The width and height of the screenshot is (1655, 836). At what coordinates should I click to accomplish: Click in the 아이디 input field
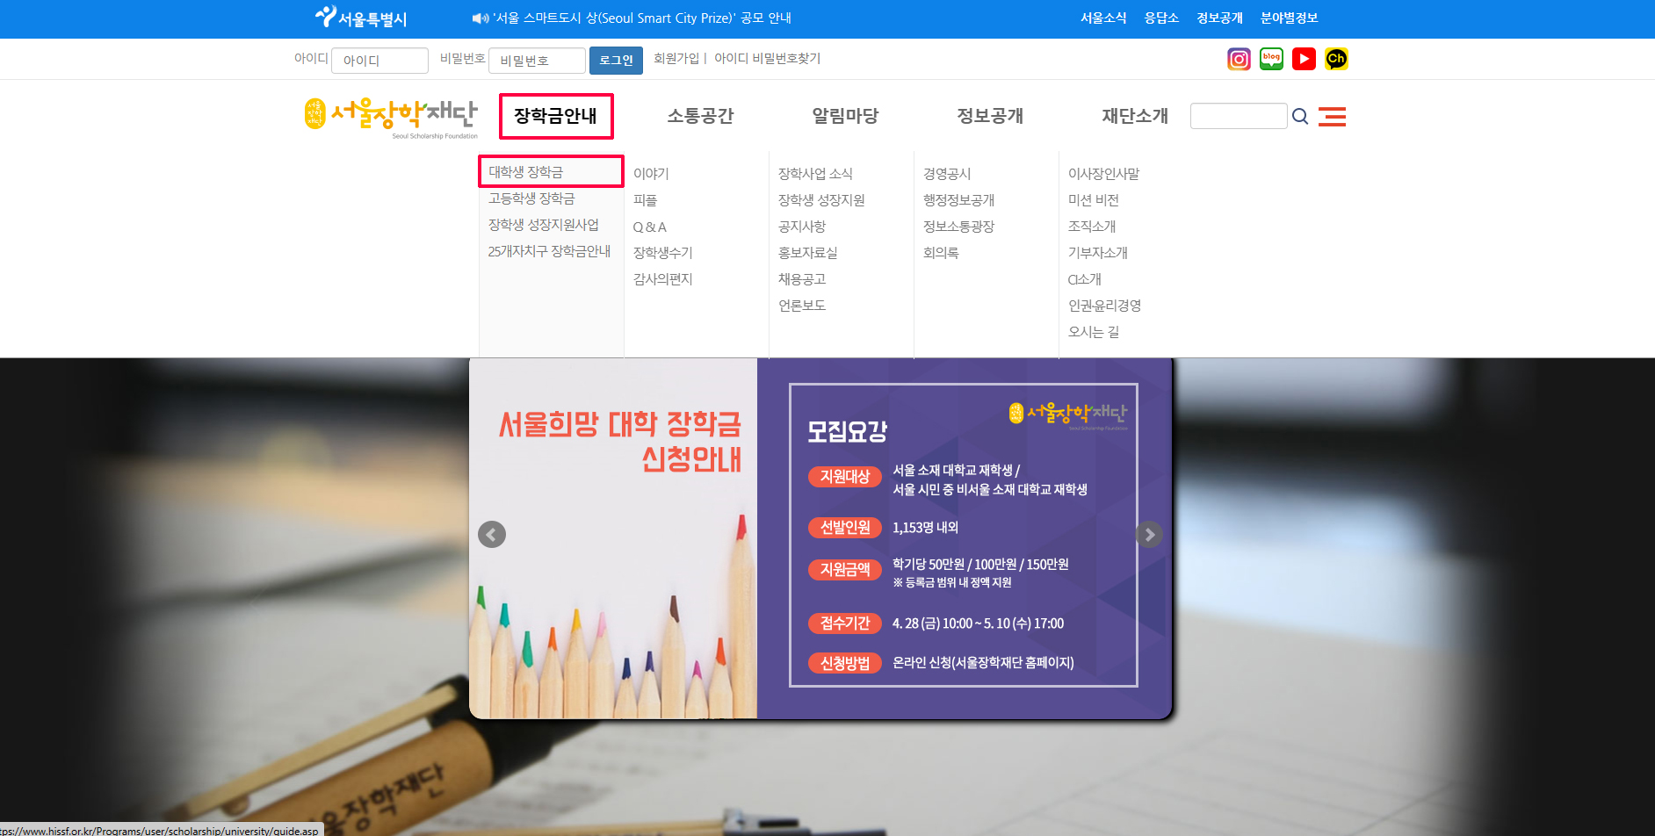pyautogui.click(x=379, y=61)
